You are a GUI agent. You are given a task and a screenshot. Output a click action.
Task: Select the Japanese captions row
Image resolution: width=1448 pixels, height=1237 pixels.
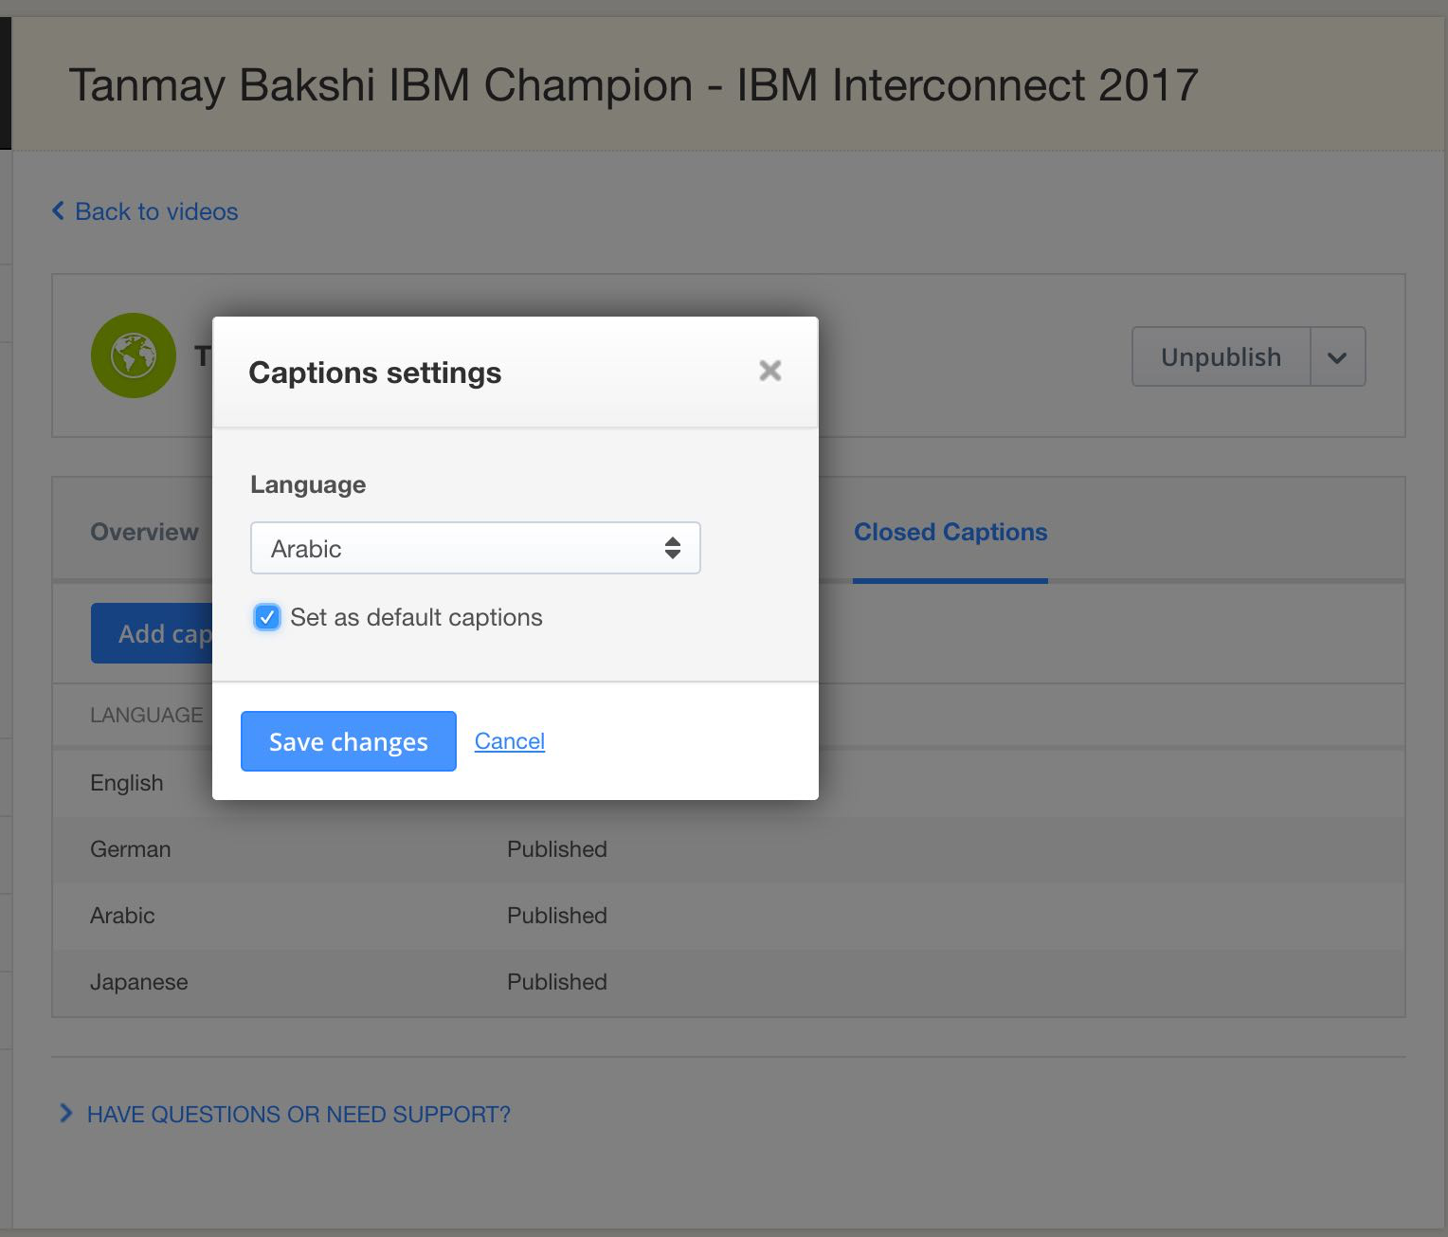click(x=728, y=982)
